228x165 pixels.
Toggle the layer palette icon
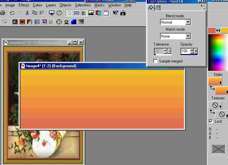point(98,13)
